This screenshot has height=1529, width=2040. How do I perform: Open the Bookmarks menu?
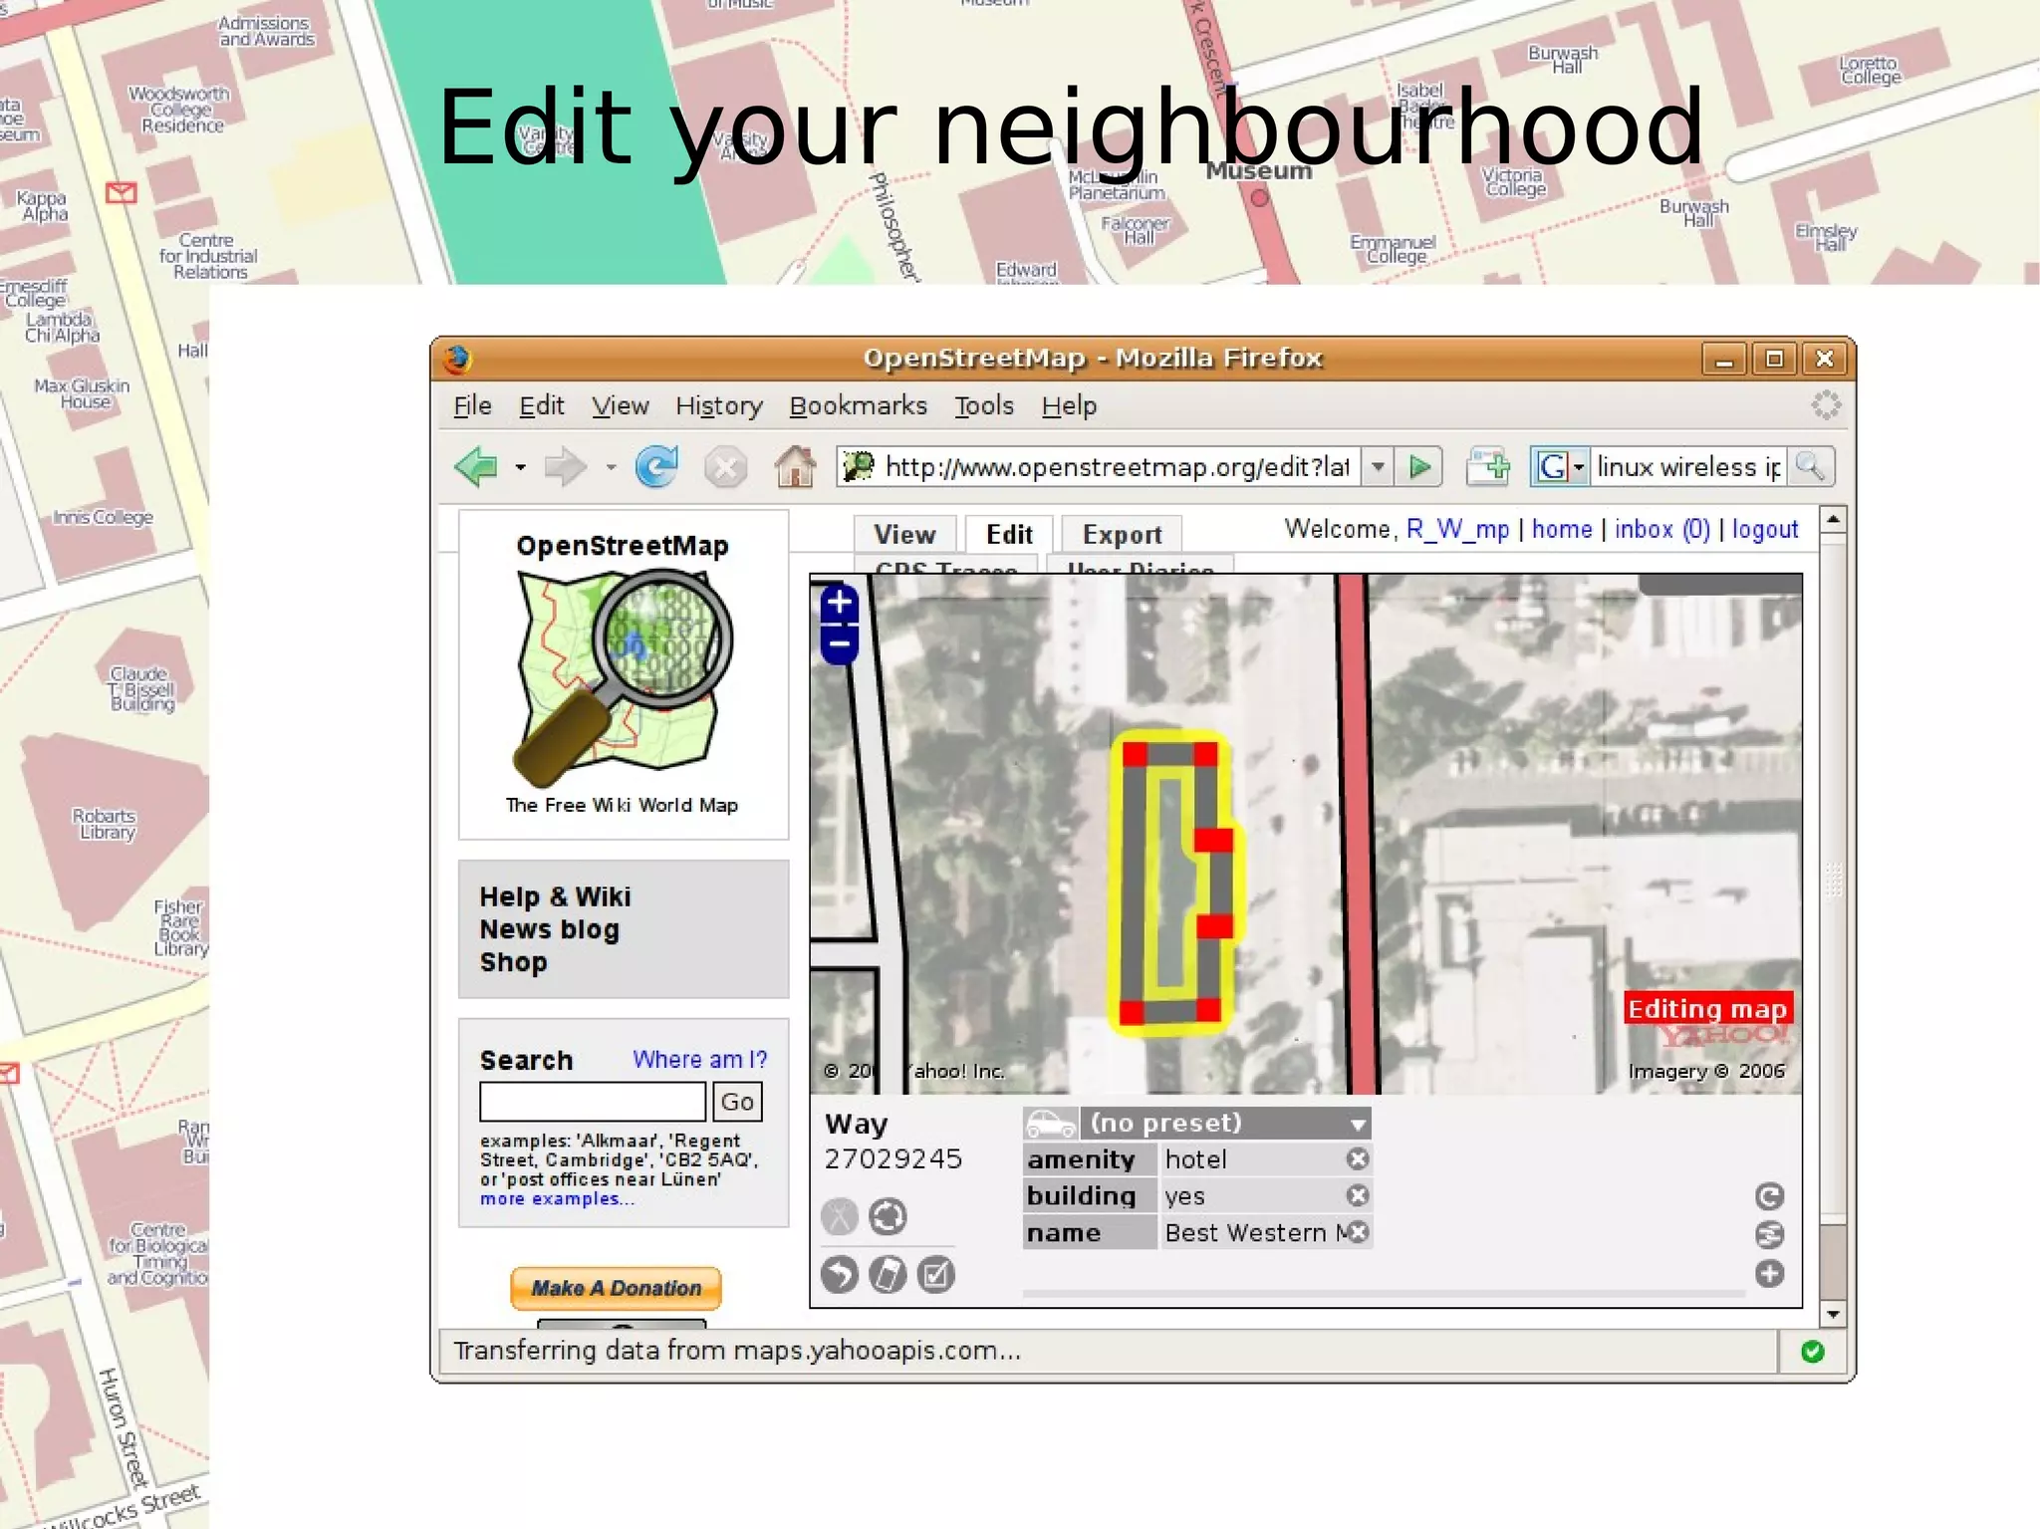(x=858, y=406)
